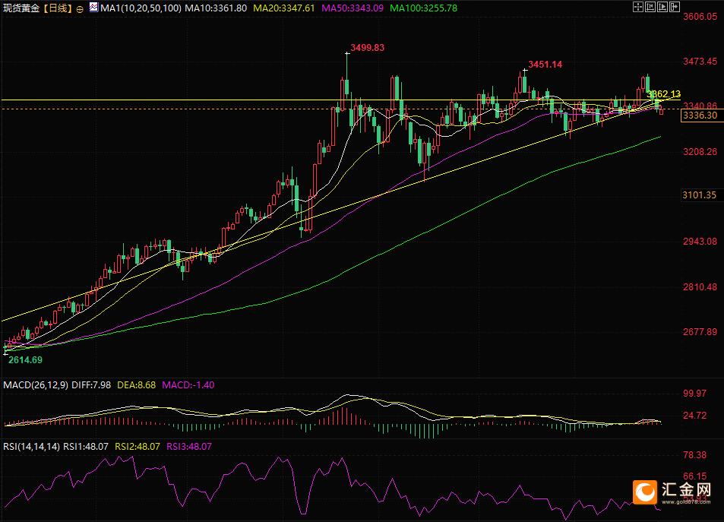Screen dimensions: 724x522
Task: Click the 2943.08 axis price
Action: pyautogui.click(x=700, y=241)
